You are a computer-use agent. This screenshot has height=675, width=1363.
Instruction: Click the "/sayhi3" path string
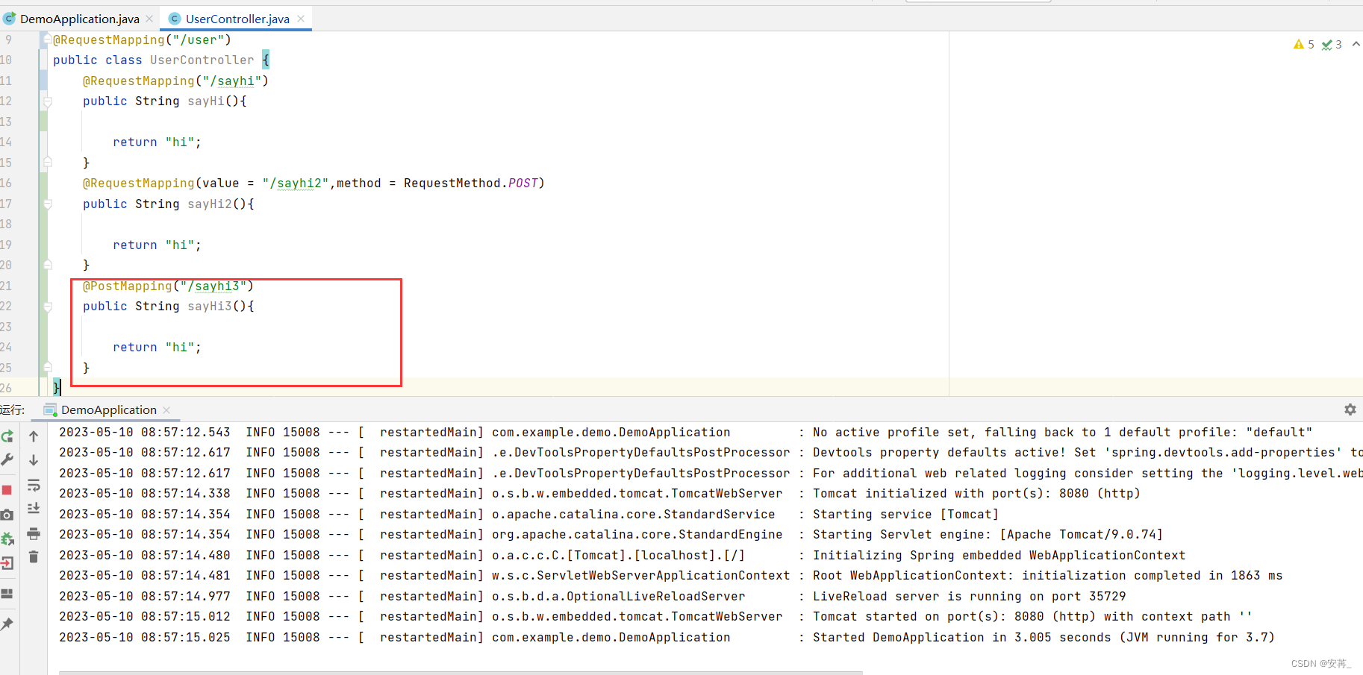click(213, 286)
